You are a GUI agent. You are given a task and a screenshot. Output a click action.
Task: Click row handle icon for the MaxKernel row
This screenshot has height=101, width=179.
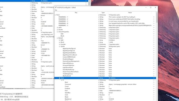[154, 99]
